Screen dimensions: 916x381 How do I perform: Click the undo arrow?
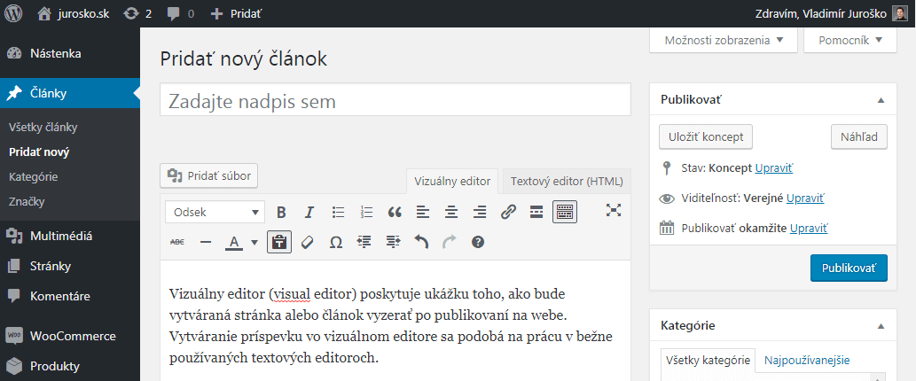(x=421, y=242)
